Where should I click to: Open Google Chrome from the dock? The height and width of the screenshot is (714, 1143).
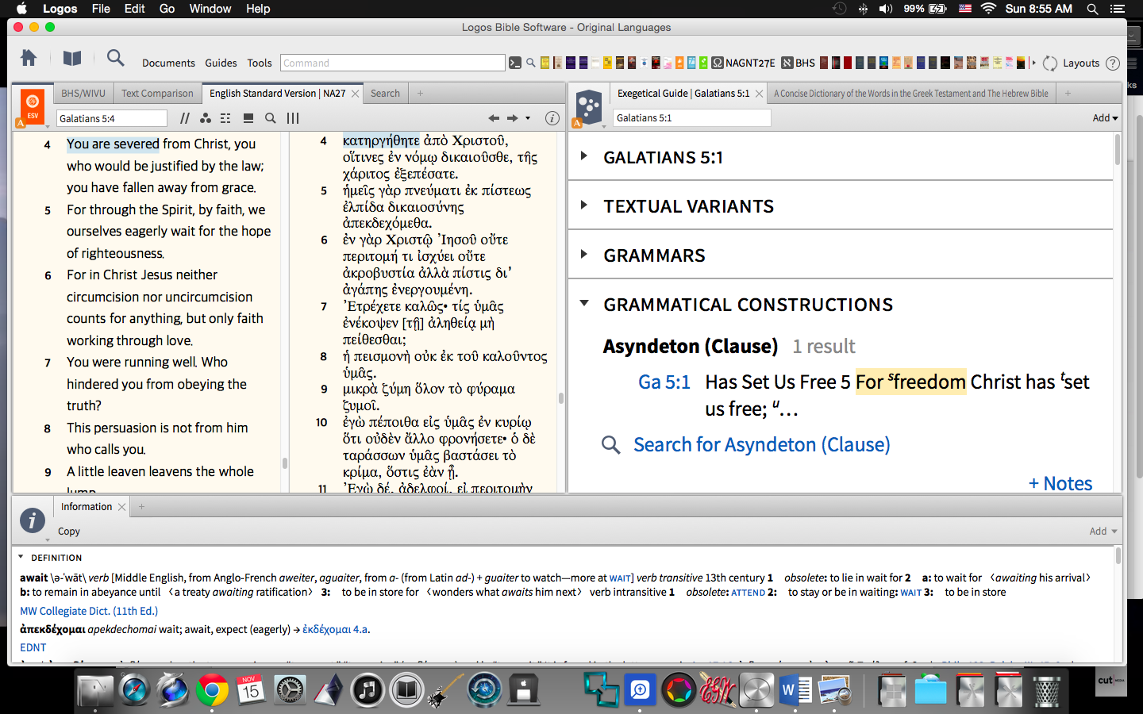212,689
